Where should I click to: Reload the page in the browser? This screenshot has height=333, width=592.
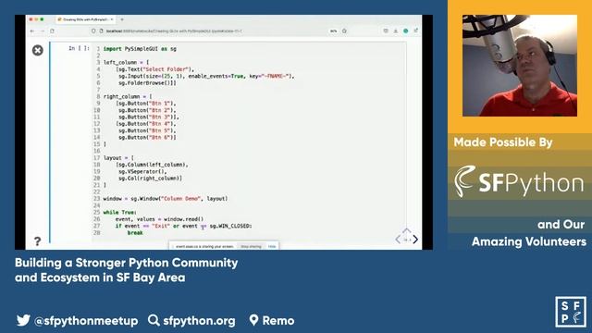pos(52,31)
